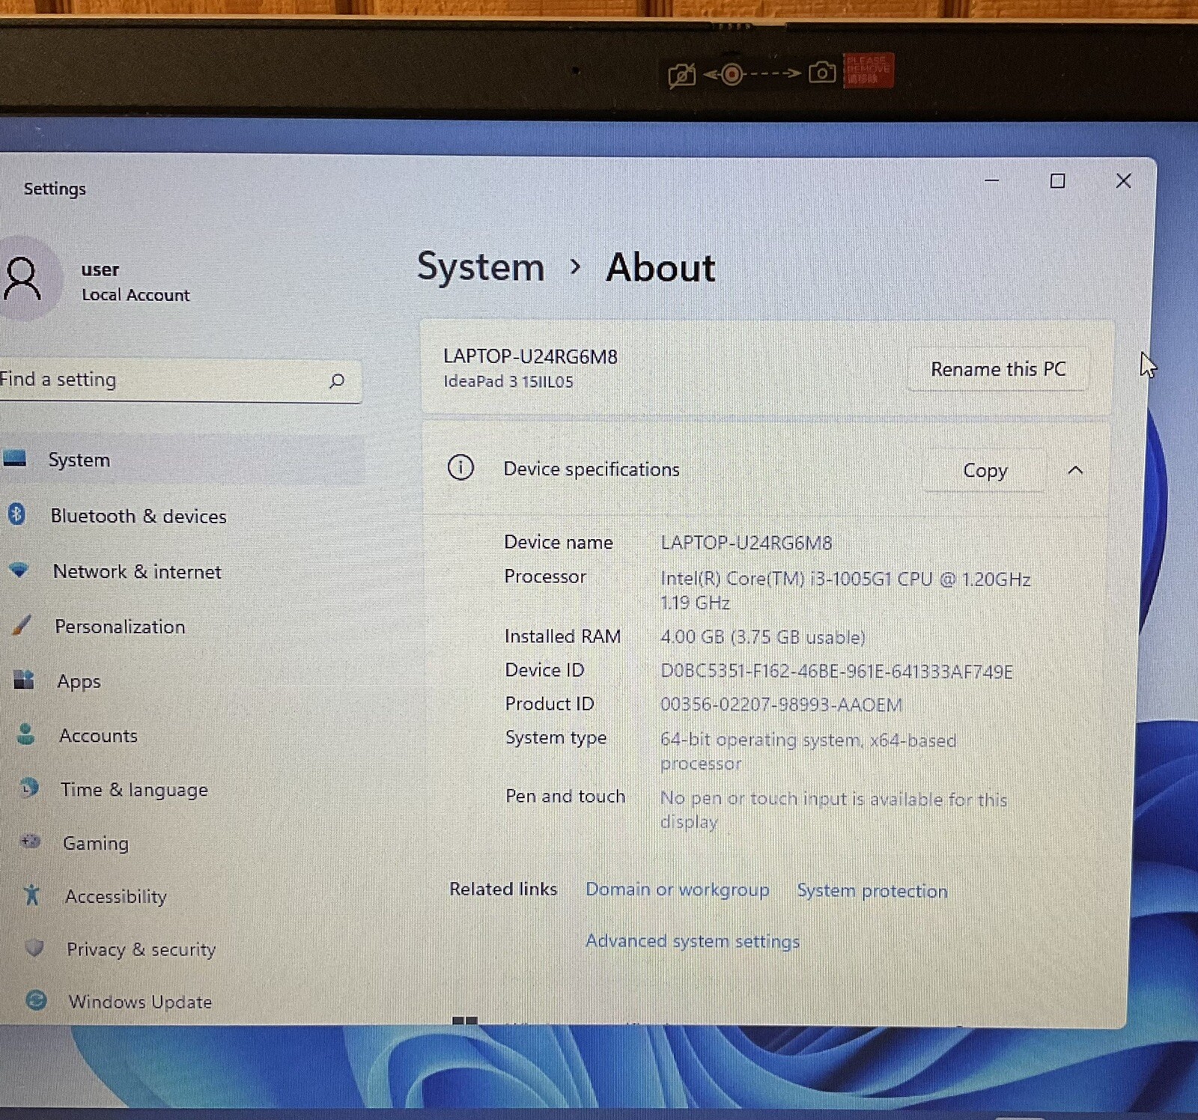
Task: Click the Time & language globe icon
Action: click(29, 788)
